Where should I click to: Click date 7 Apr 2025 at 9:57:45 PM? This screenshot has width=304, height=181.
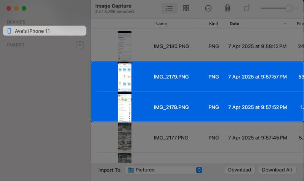click(x=258, y=138)
